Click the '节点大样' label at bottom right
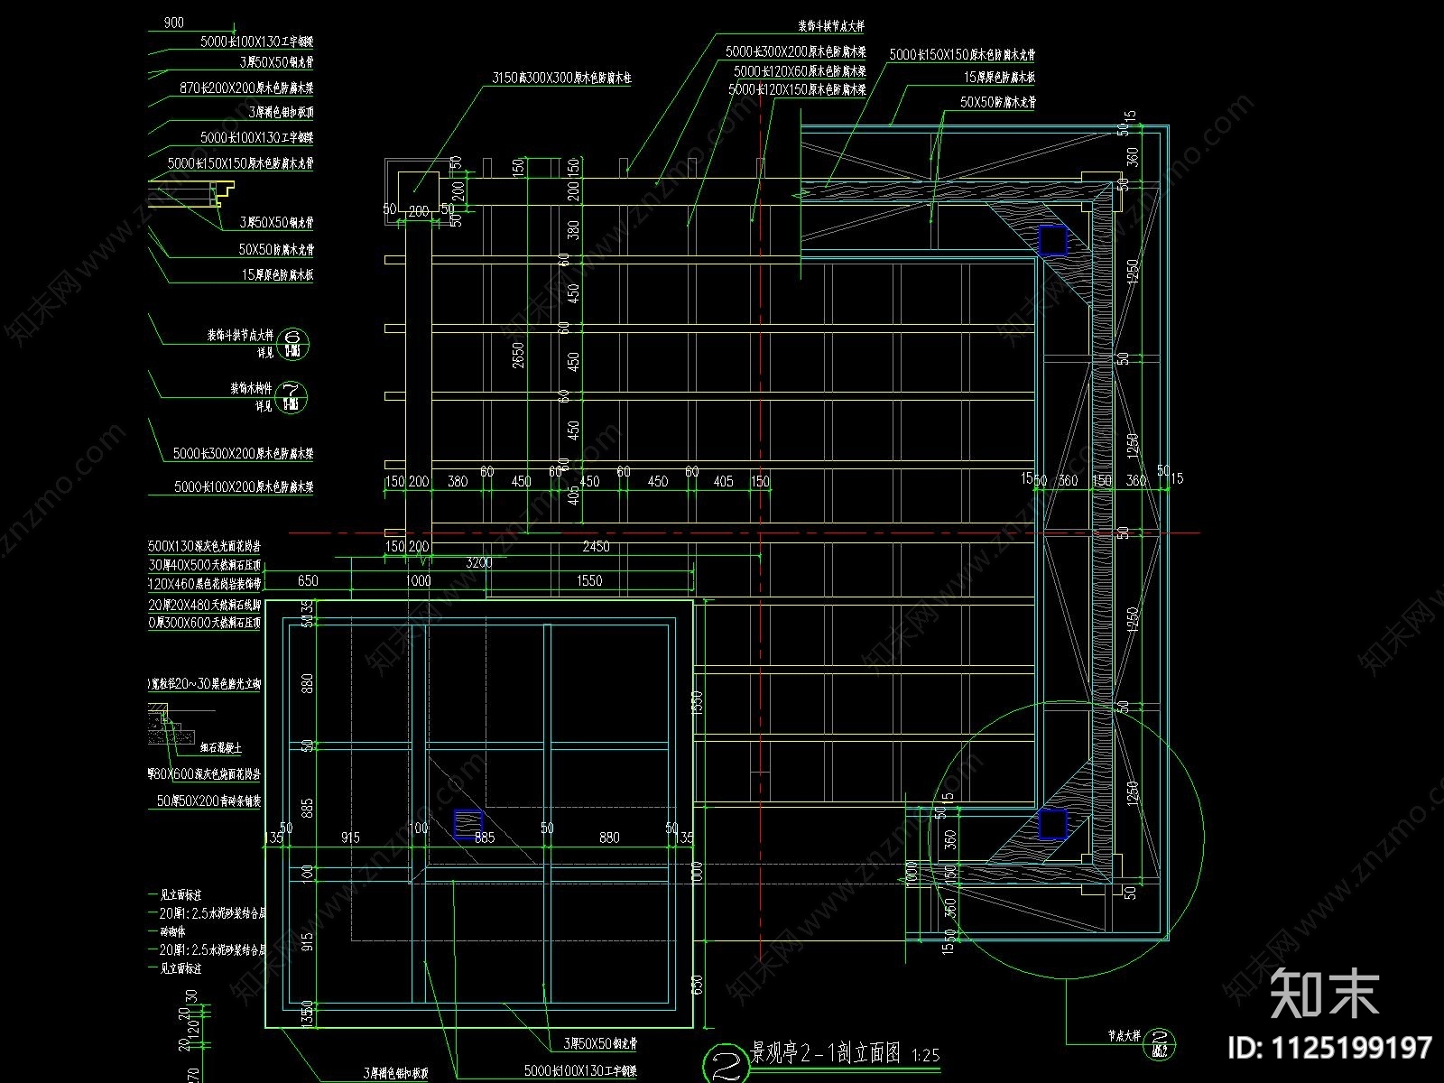 (x=1125, y=1038)
